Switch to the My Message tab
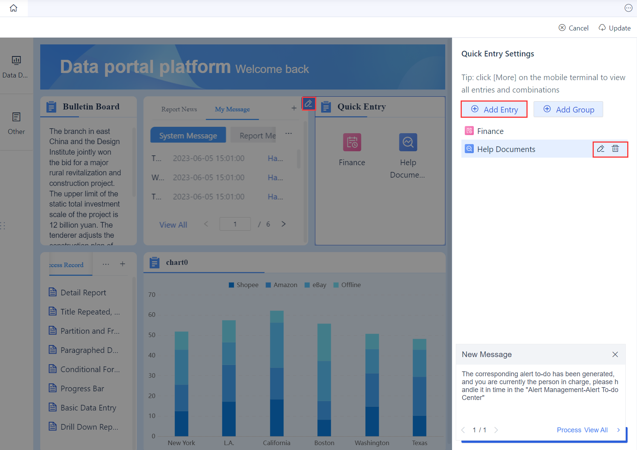The width and height of the screenshot is (637, 450). [x=232, y=109]
